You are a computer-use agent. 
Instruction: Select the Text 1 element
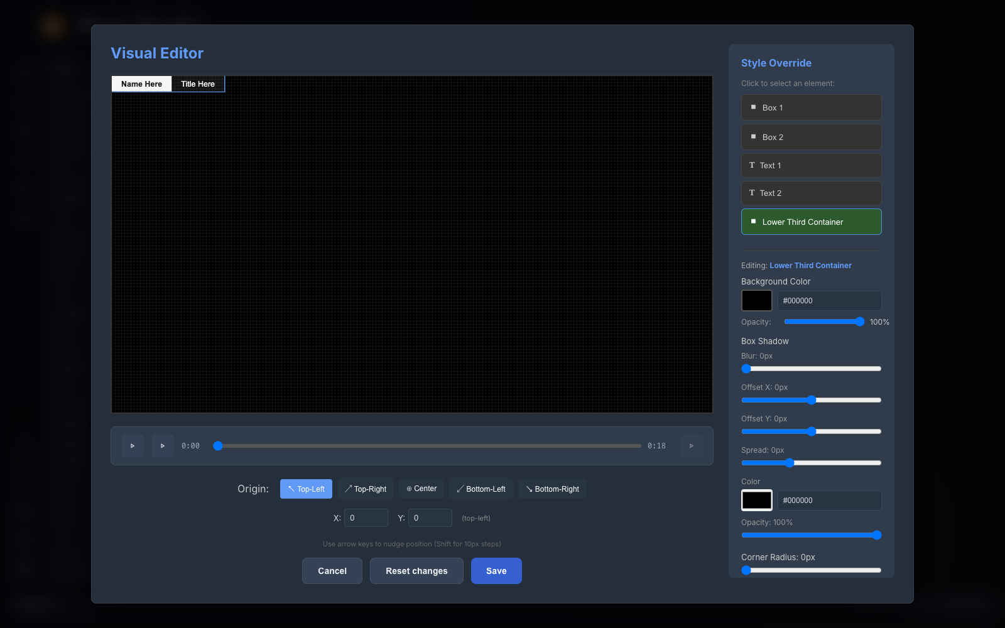[x=812, y=165]
